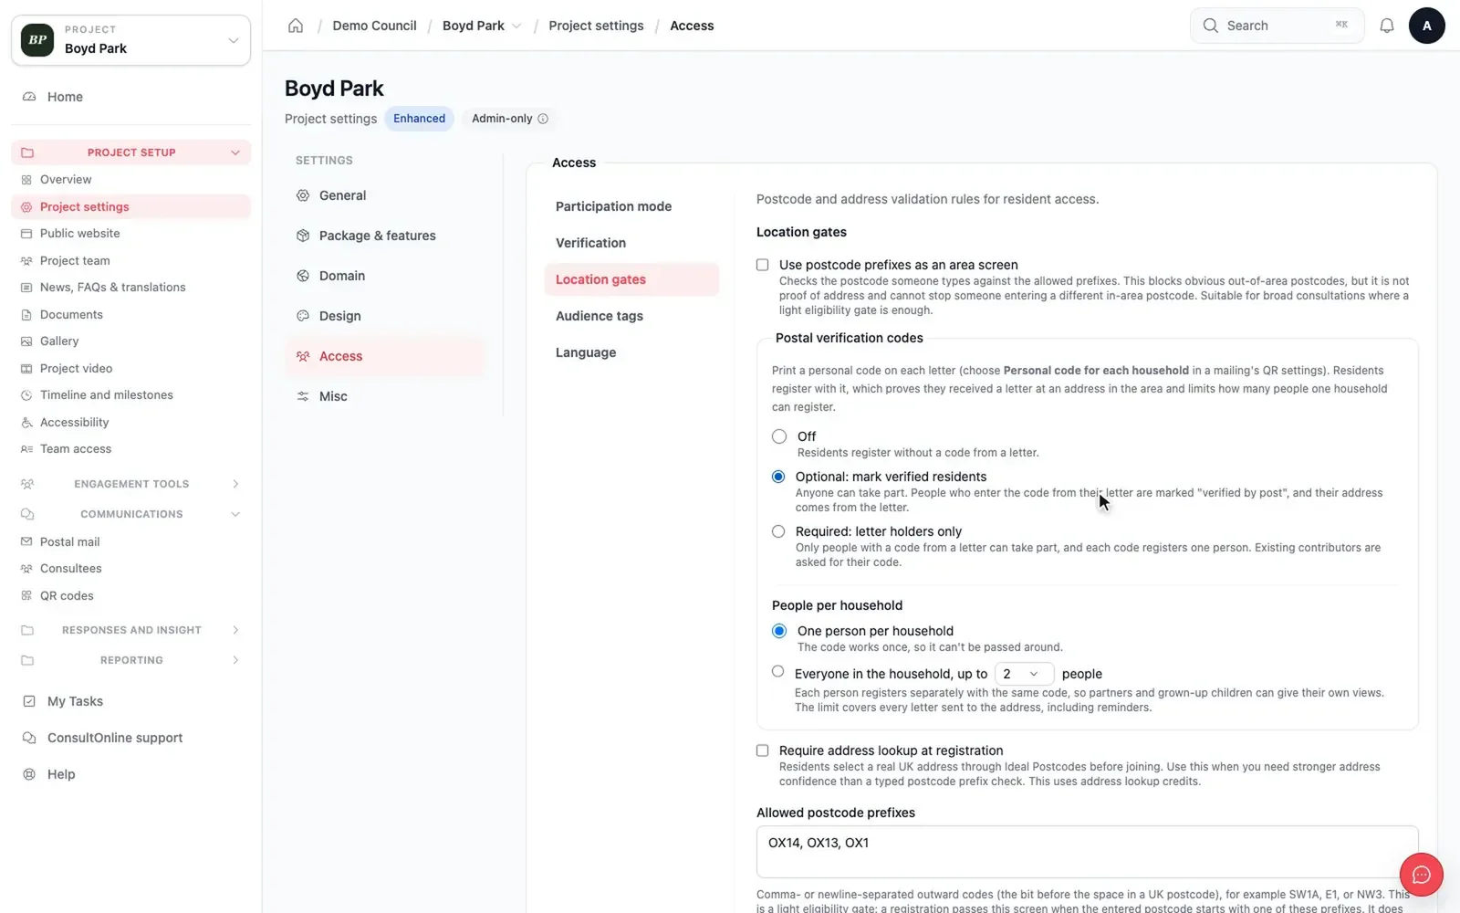Click the Misc sliders icon
Screen dimensions: 1460x913
click(303, 396)
